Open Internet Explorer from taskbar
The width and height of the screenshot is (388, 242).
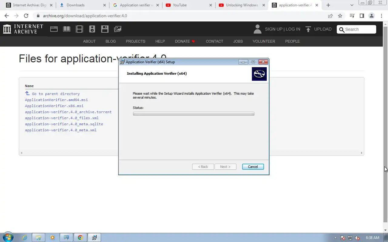click(x=25, y=238)
